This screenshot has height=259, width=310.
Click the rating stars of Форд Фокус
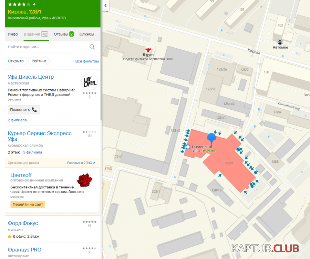tap(90, 222)
